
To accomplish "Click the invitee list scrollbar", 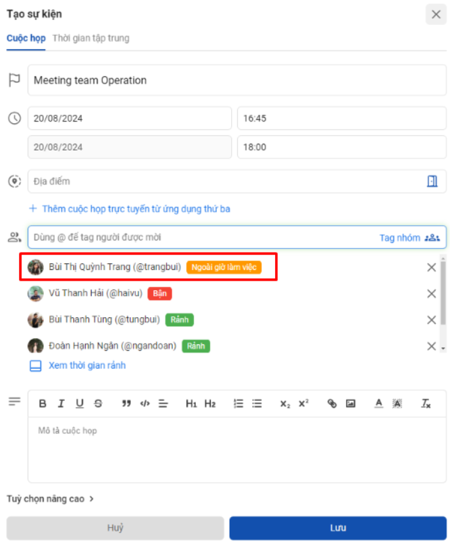I will tap(443, 293).
